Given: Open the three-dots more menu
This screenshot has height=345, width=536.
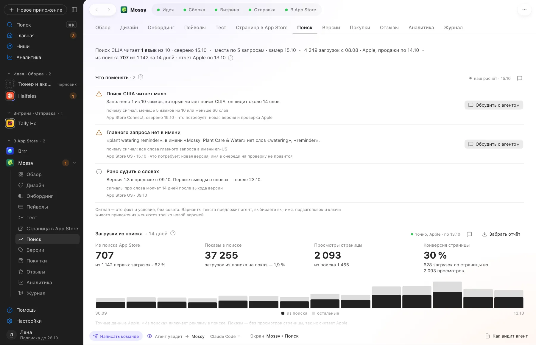Looking at the screenshot, I should point(524,10).
